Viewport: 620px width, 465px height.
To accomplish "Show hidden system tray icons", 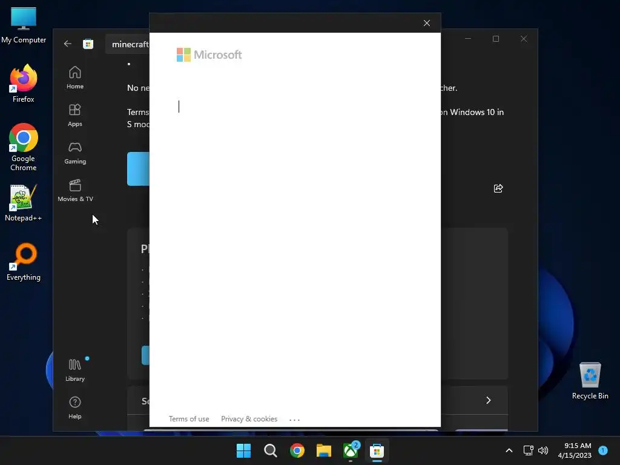I will [509, 450].
